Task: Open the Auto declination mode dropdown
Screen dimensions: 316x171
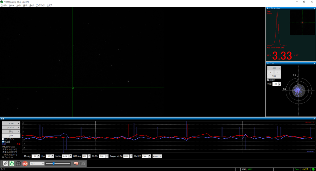Action: (157, 156)
